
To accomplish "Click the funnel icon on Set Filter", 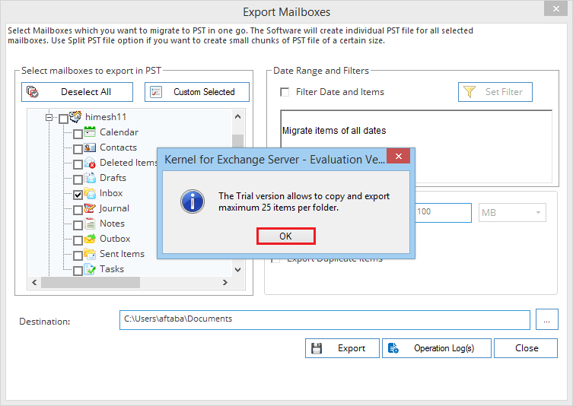I will pos(470,92).
